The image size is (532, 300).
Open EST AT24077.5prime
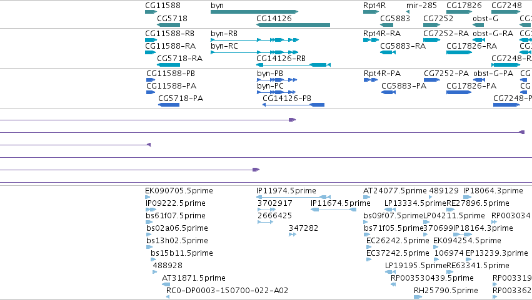[394, 191]
